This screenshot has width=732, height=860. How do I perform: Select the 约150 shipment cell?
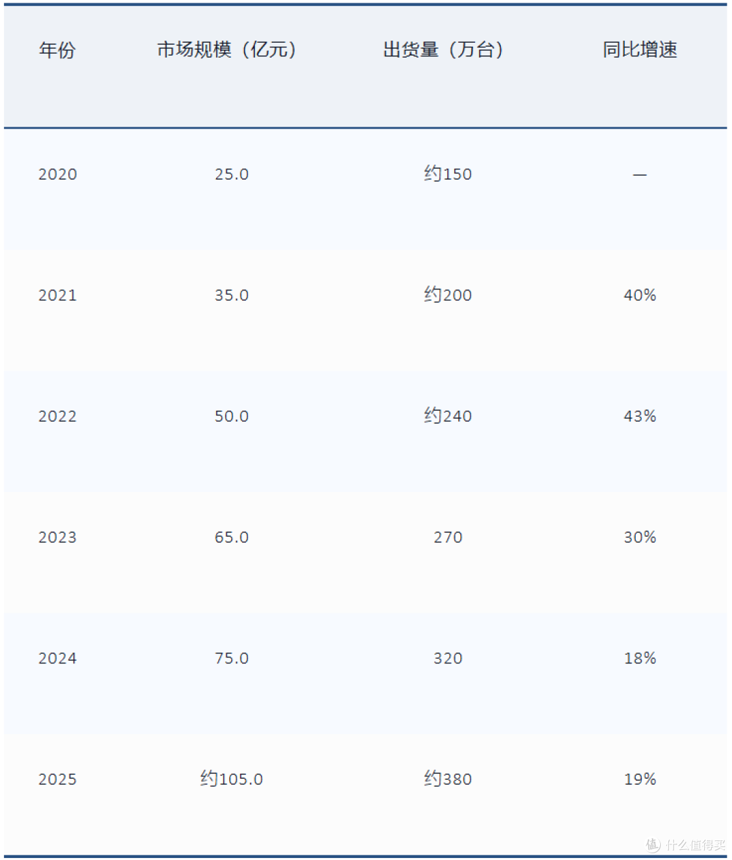coord(448,173)
